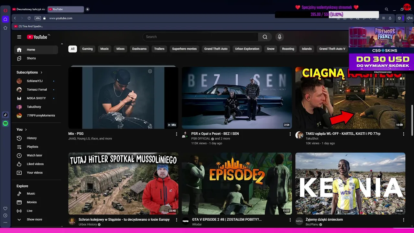Open the TakuShot channel avatar under TAKU video
This screenshot has width=414, height=233.
click(x=299, y=135)
